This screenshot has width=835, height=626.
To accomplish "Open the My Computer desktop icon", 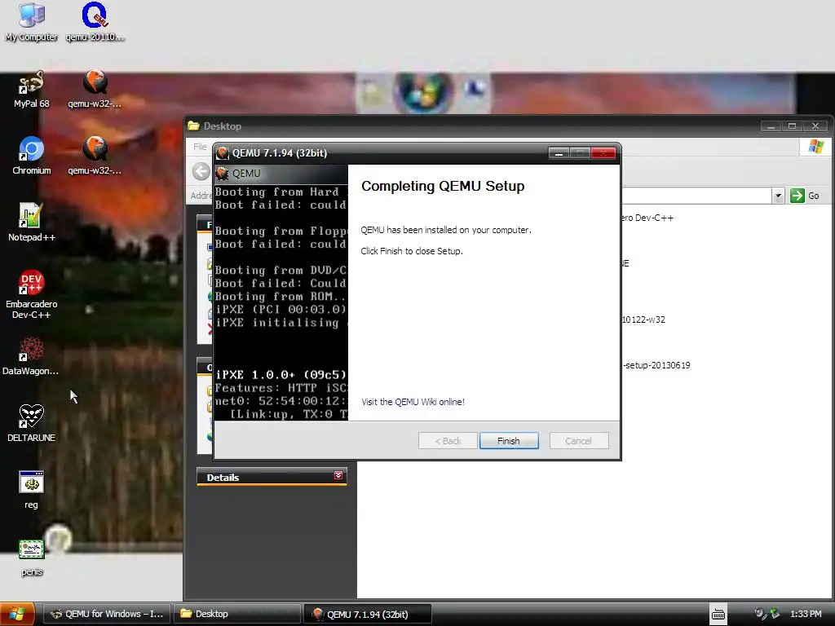I will point(32,21).
